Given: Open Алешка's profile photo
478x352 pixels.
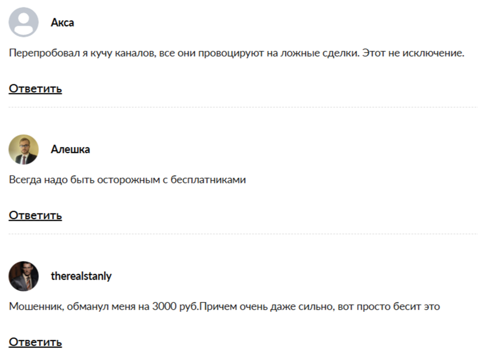Looking at the screenshot, I should pyautogui.click(x=23, y=149).
